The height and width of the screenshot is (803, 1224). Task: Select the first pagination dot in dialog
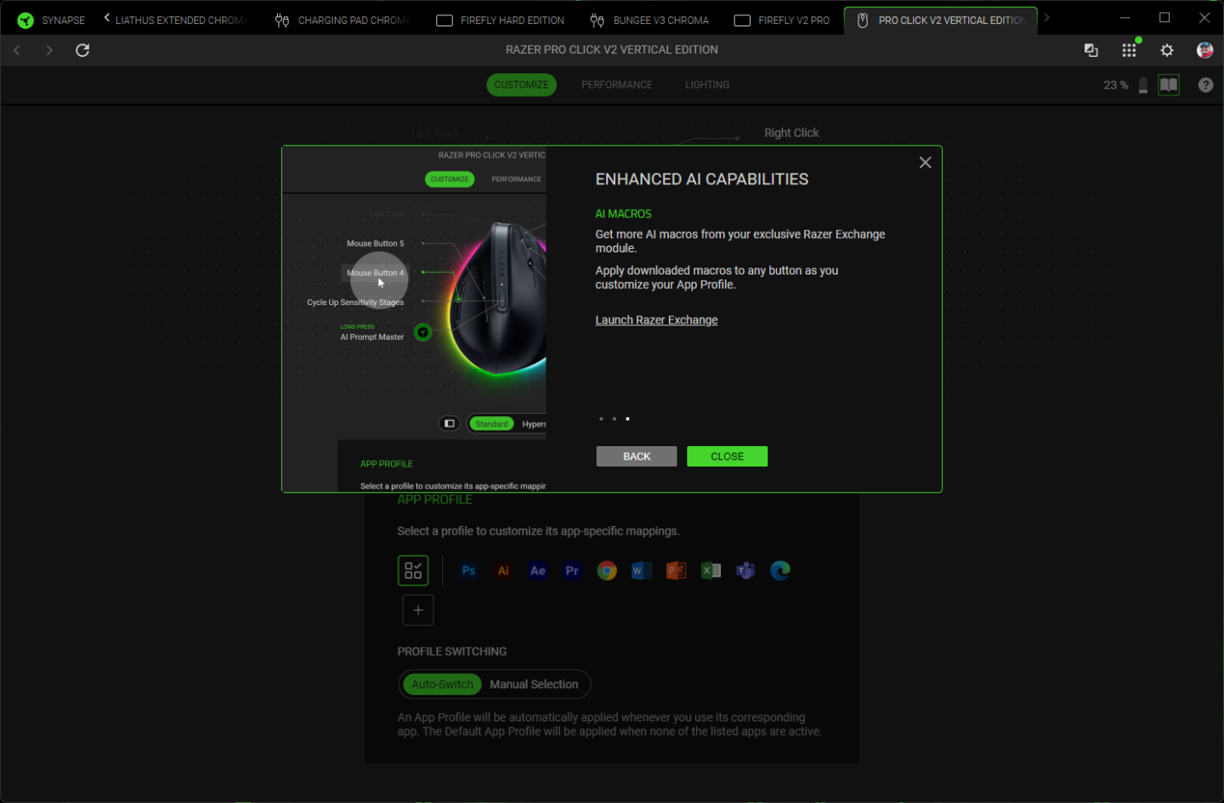pos(601,419)
